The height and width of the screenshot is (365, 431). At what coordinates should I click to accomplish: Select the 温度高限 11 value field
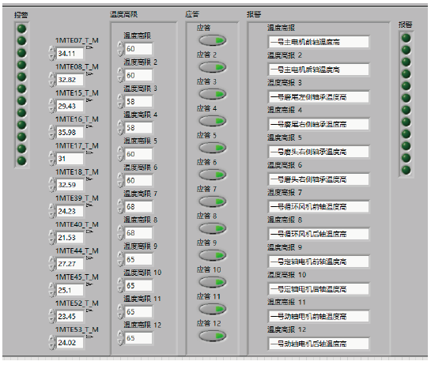138,312
